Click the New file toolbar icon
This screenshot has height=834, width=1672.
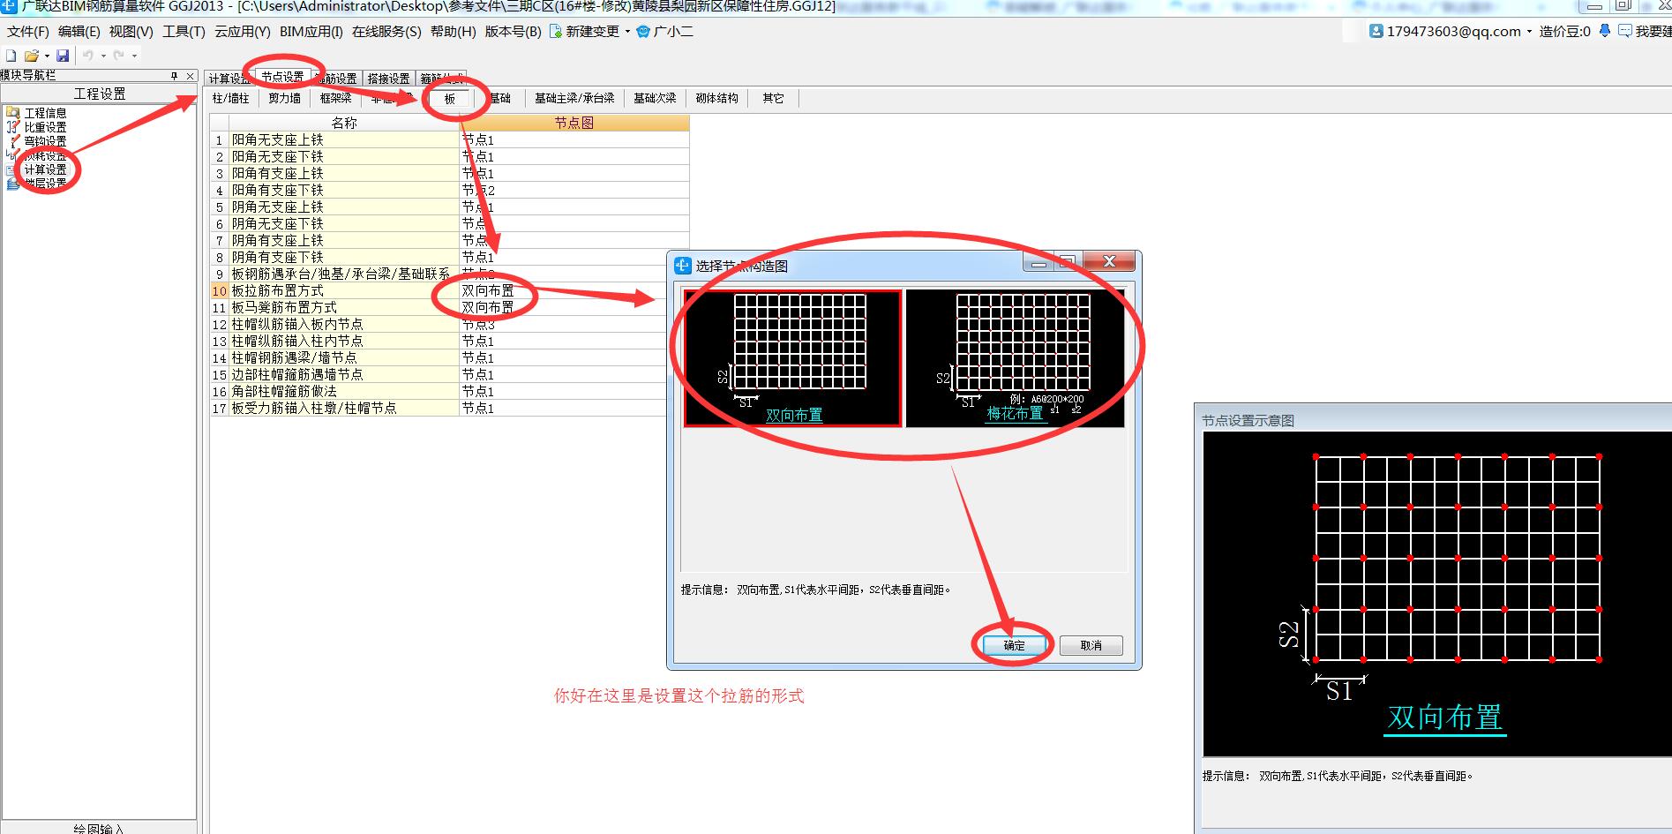[11, 56]
